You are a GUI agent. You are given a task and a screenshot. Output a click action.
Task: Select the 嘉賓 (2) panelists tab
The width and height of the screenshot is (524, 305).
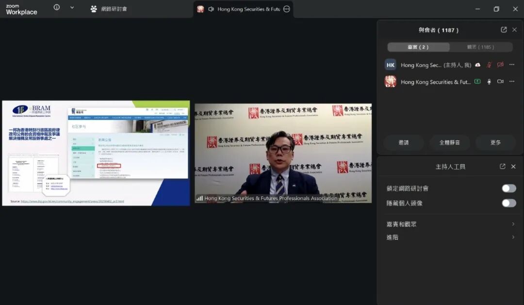418,47
